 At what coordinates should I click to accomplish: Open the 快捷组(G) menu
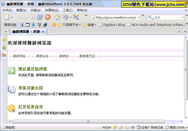tap(52, 10)
